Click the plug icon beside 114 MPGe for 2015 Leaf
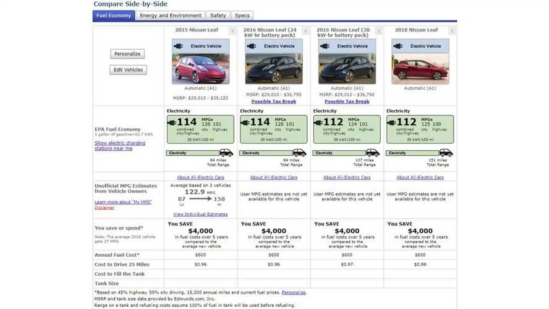The height and width of the screenshot is (309, 549). click(172, 123)
